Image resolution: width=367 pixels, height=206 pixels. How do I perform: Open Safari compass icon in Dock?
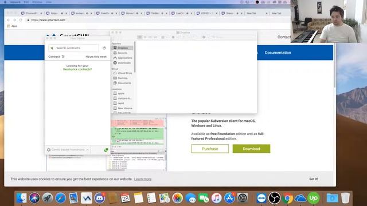click(x=60, y=198)
